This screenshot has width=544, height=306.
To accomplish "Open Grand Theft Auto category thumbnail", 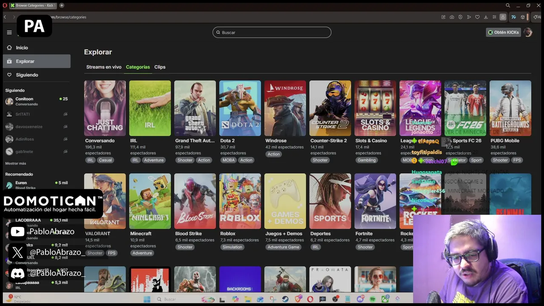I will point(195,108).
